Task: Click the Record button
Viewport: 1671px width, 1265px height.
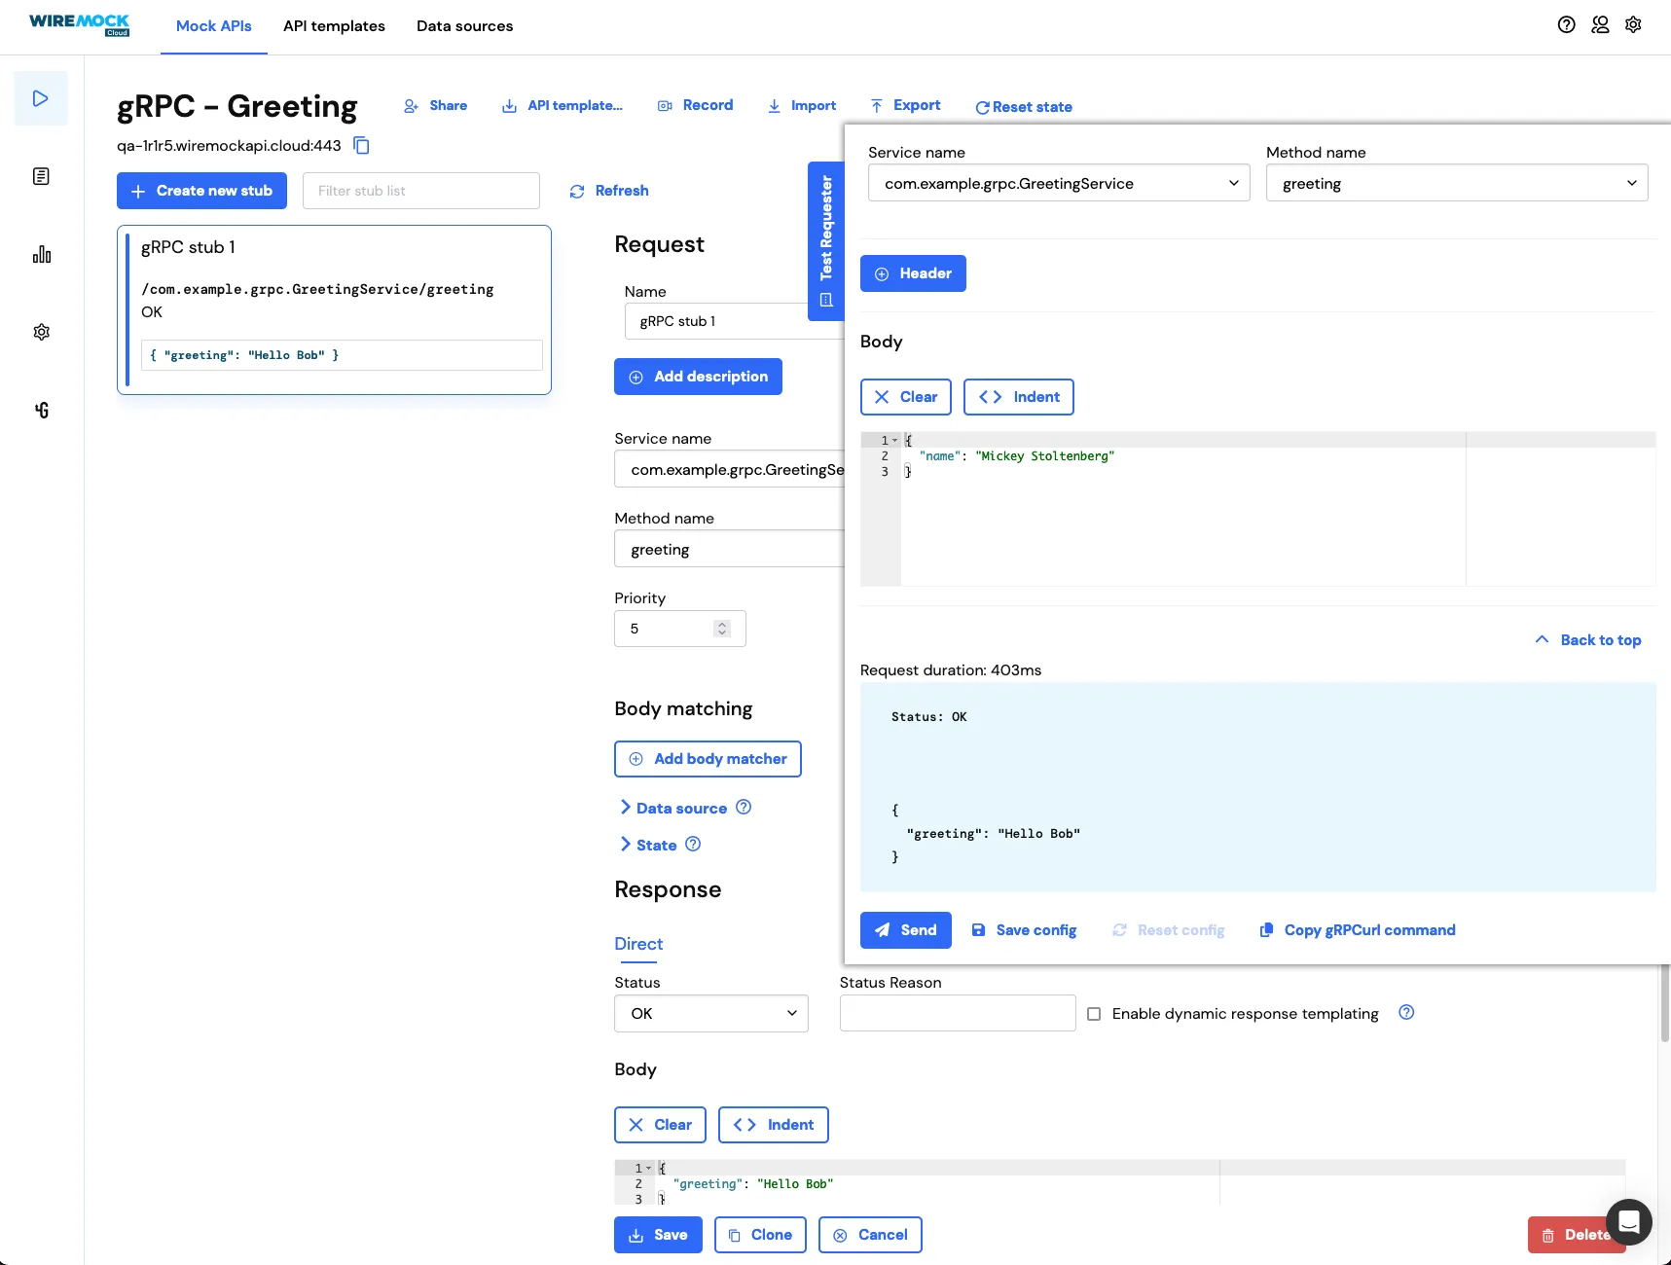Action: 696,105
